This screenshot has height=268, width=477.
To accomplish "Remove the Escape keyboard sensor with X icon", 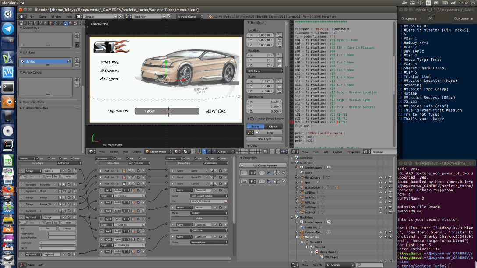I will tap(75, 217).
